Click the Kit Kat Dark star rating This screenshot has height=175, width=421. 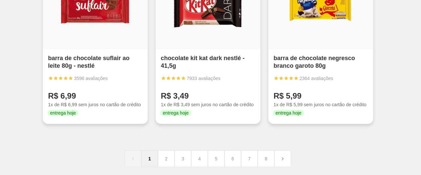point(173,78)
